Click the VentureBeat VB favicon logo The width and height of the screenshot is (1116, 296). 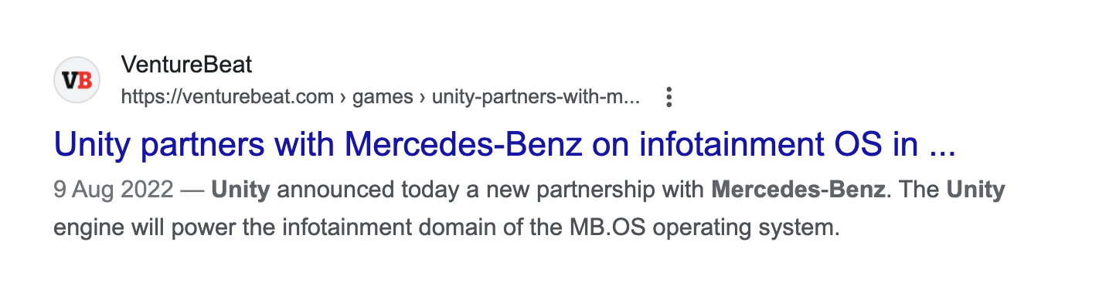click(77, 80)
